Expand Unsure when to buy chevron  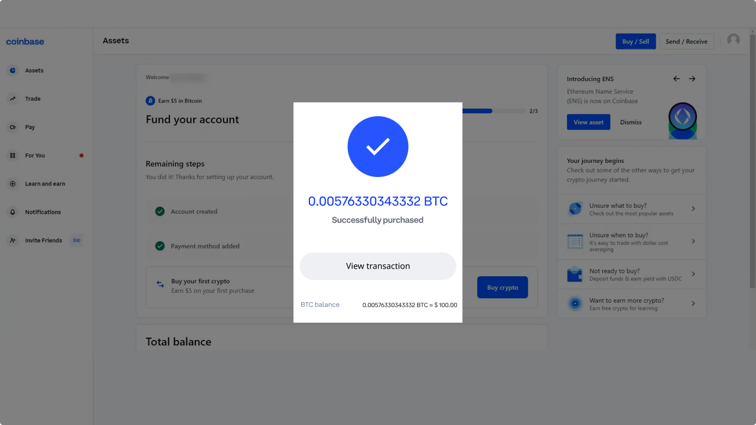[693, 241]
